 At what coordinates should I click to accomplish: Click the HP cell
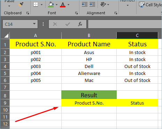click(89, 59)
